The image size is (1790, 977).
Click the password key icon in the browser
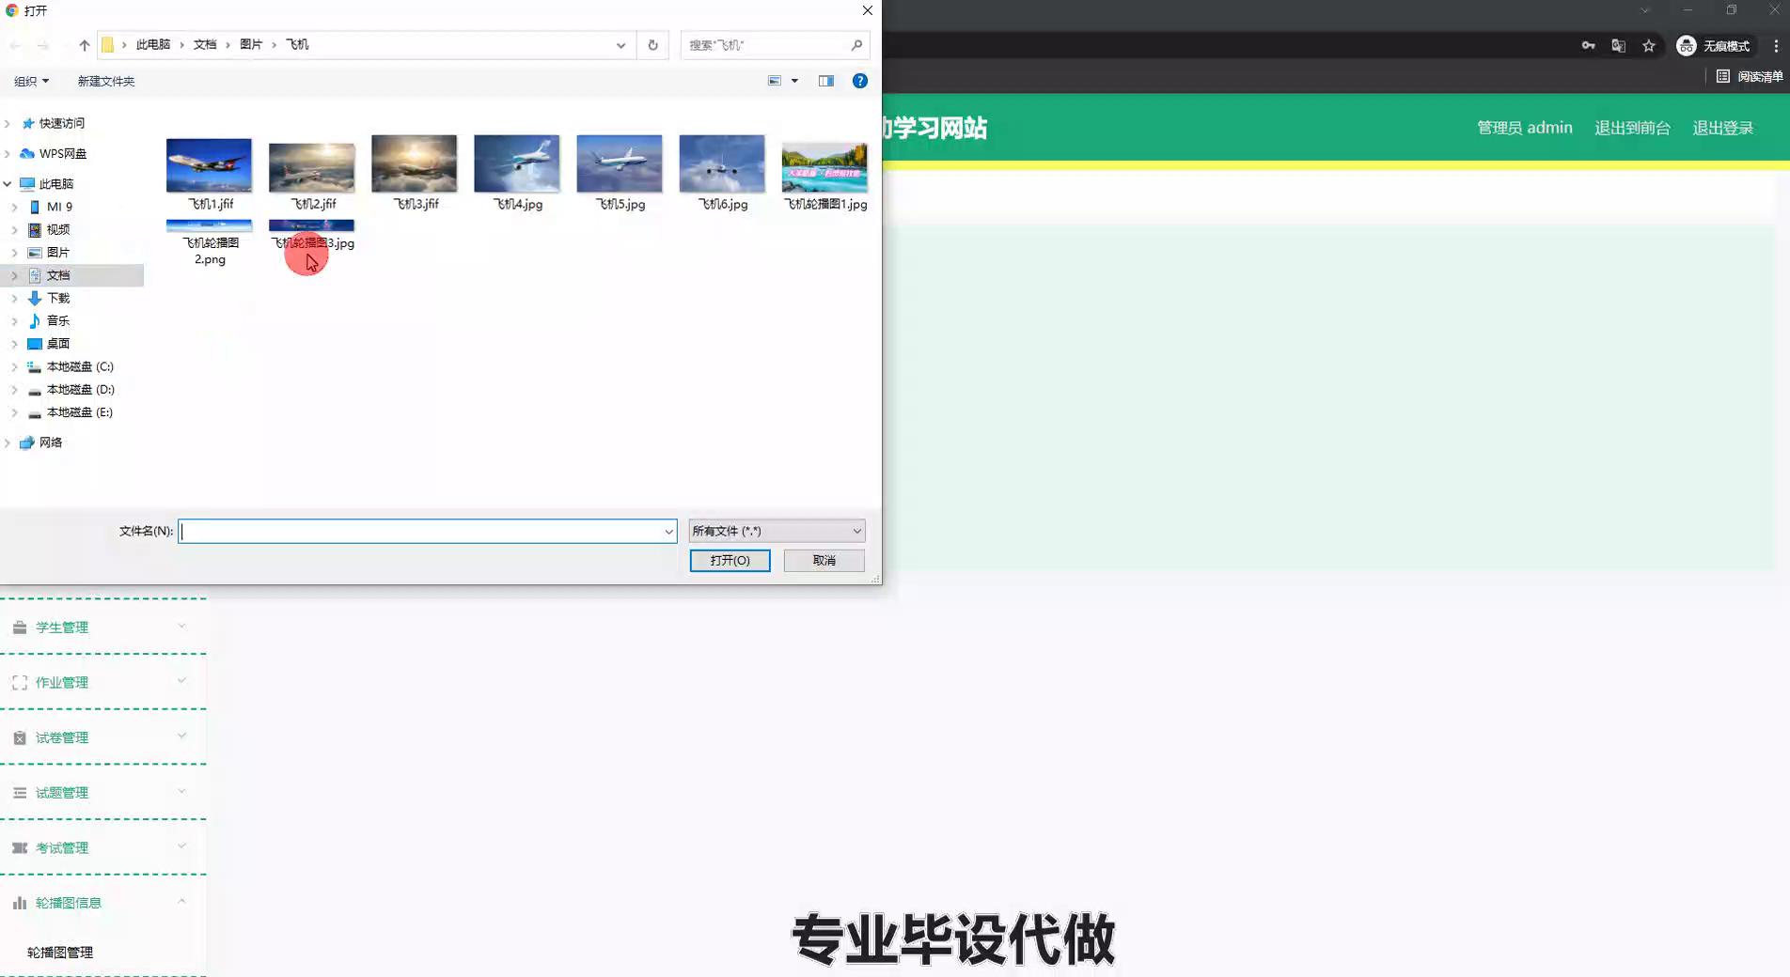click(x=1588, y=46)
